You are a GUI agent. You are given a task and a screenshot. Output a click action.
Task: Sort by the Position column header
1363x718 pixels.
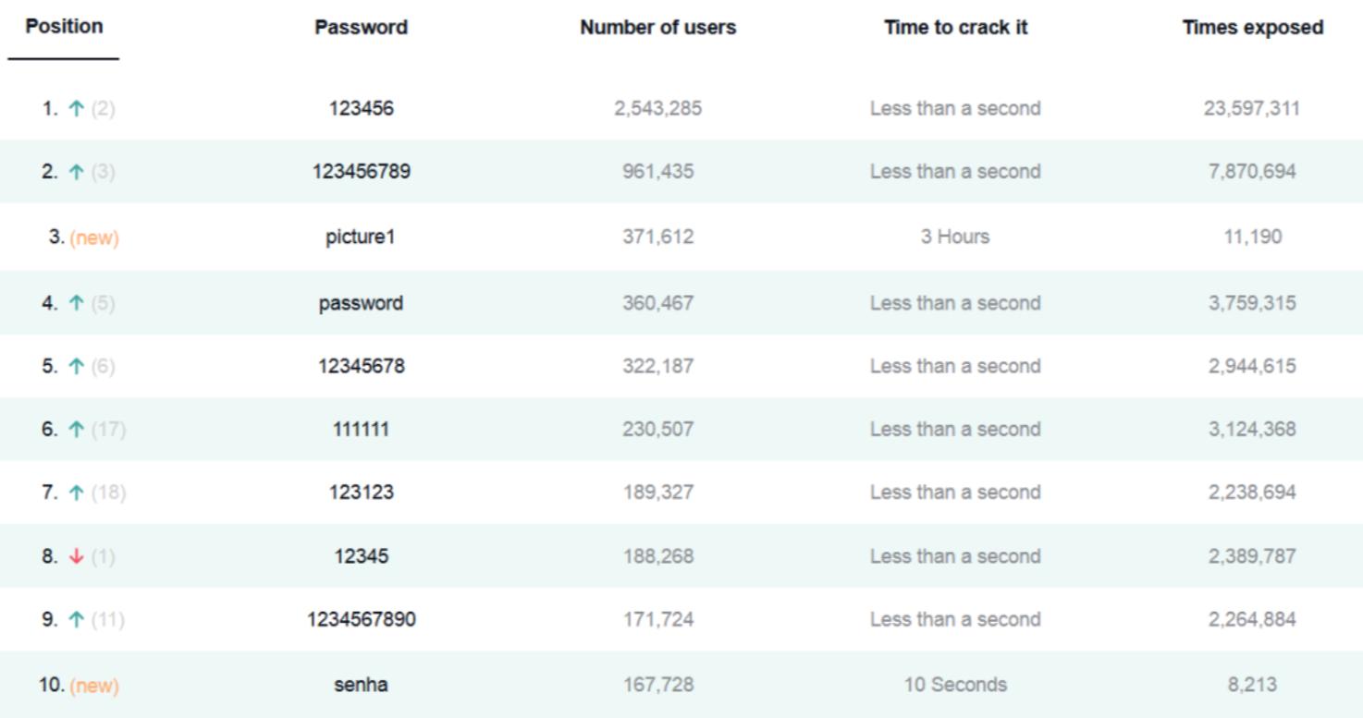(x=64, y=27)
